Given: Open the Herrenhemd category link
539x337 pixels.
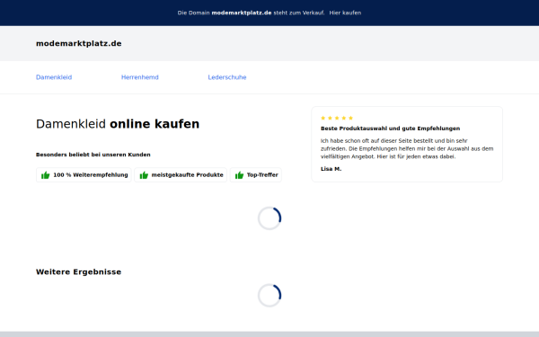Looking at the screenshot, I should (140, 77).
